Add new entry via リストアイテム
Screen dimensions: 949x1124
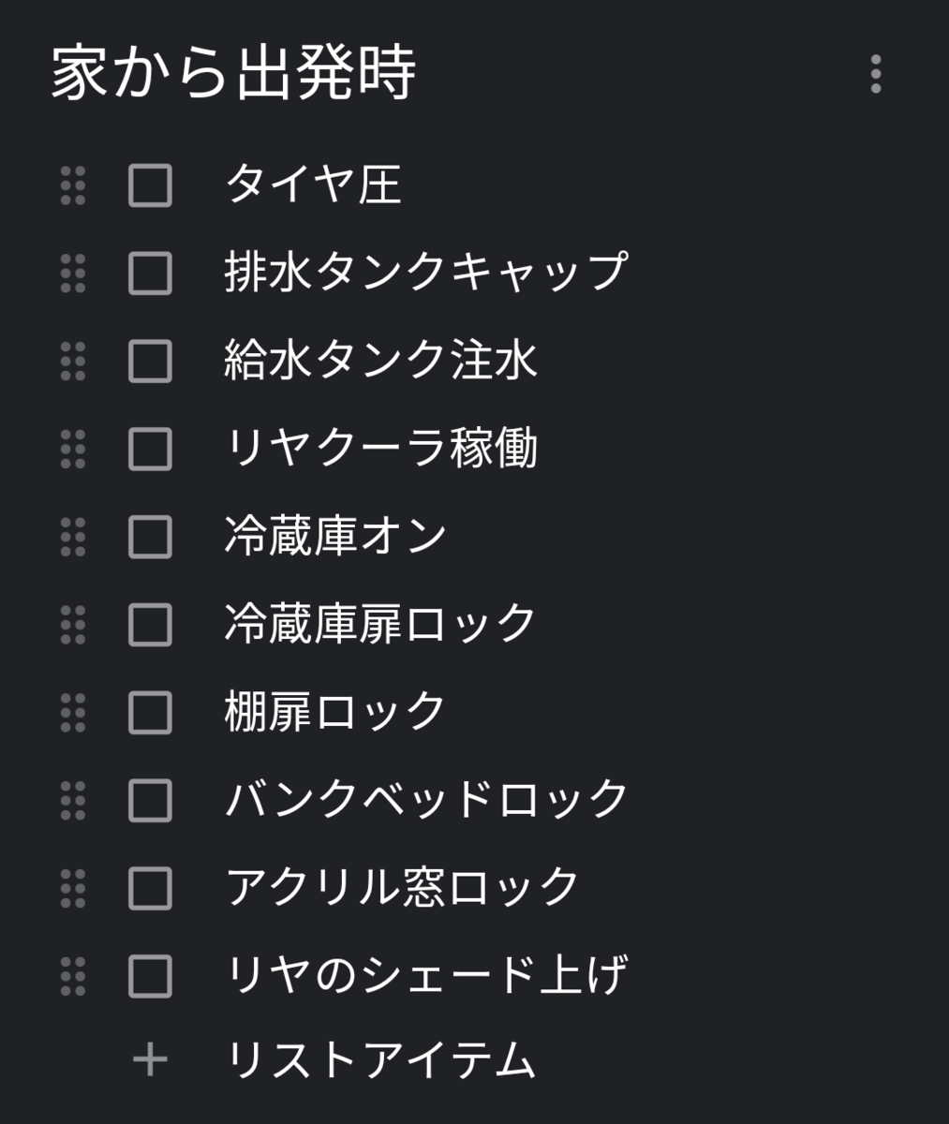[381, 1060]
